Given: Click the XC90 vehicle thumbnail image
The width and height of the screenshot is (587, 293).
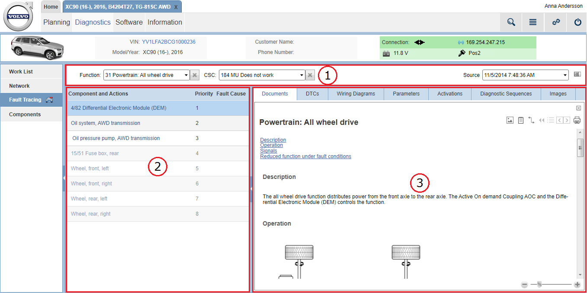Looking at the screenshot, I should 37,47.
